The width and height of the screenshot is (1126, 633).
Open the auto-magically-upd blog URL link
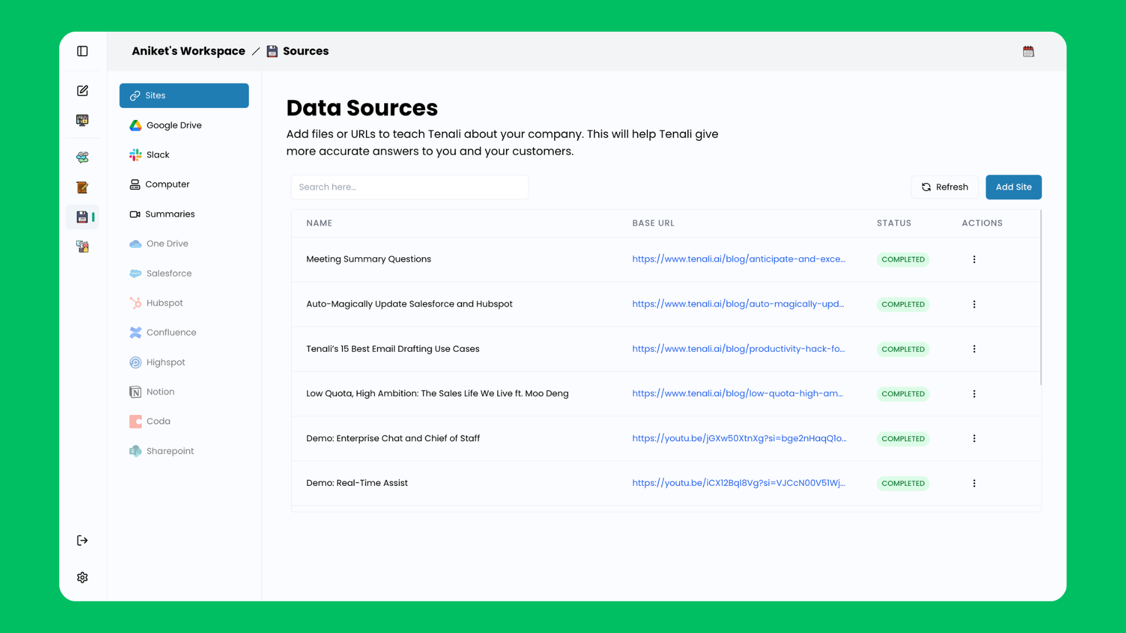[738, 304]
